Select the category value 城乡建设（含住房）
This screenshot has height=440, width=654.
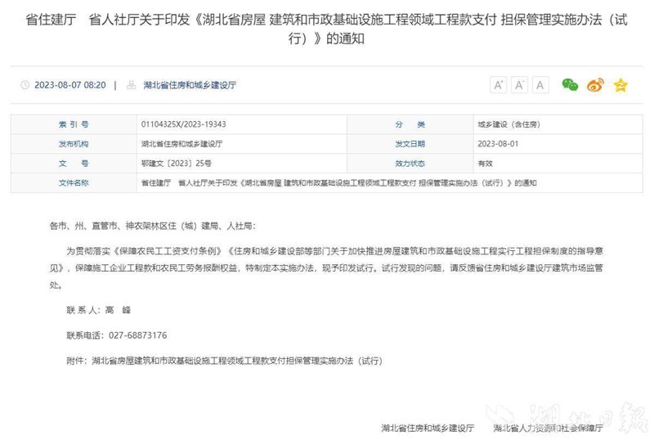coord(508,124)
